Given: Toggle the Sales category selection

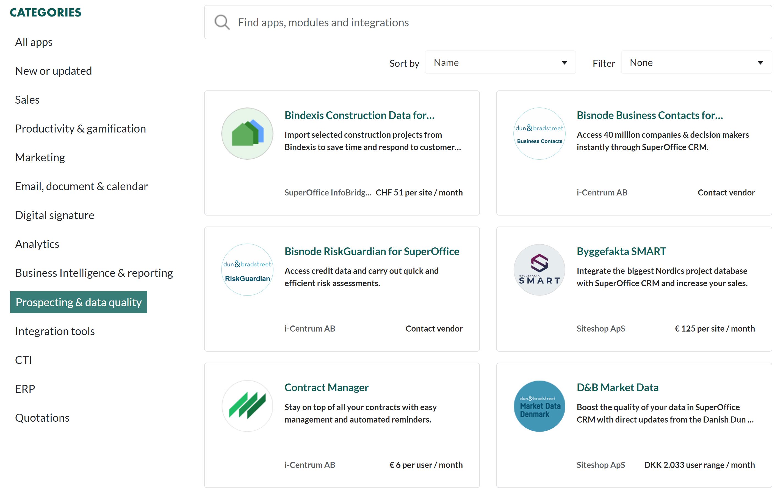Looking at the screenshot, I should [x=27, y=100].
